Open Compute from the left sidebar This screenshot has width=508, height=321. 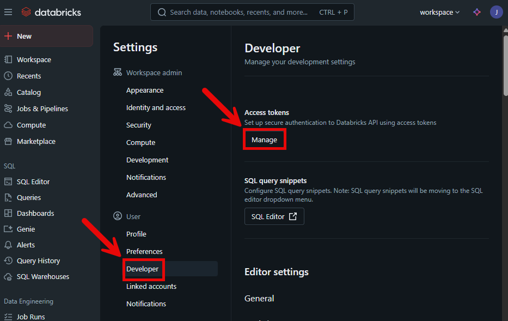(x=31, y=125)
